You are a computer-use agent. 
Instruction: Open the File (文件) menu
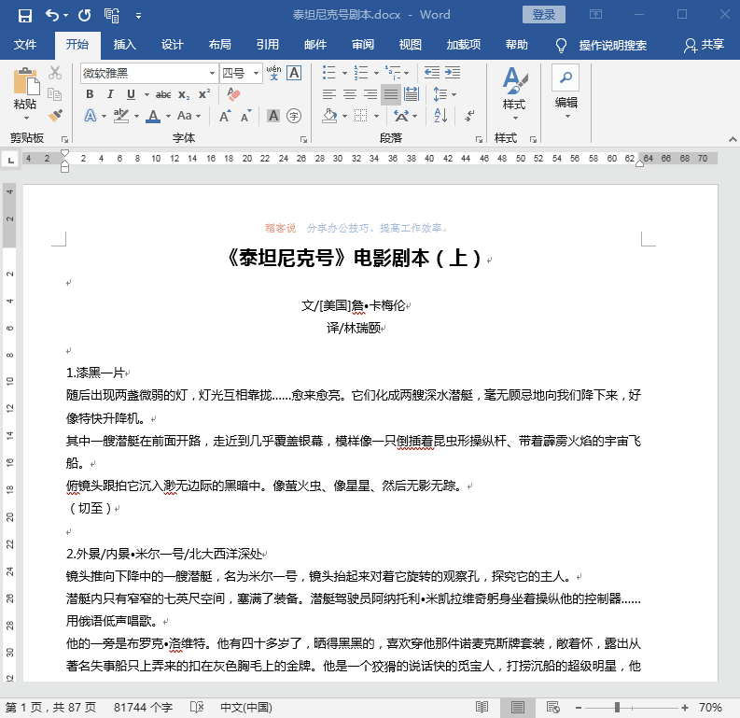(x=25, y=45)
